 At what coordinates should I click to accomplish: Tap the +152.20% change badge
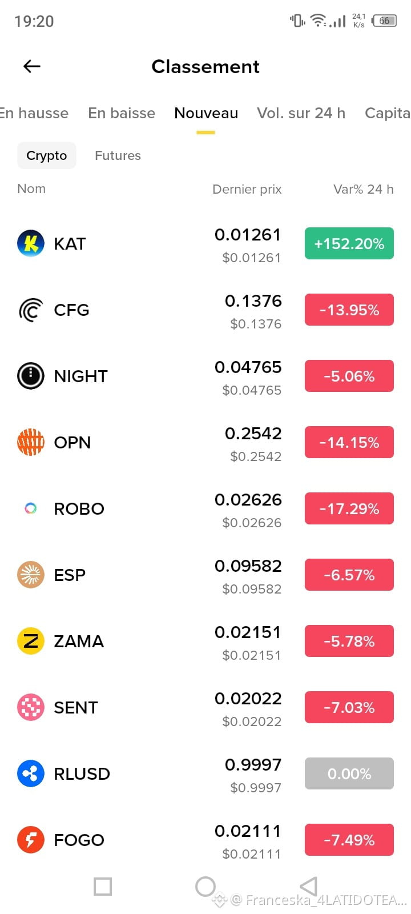coord(349,243)
